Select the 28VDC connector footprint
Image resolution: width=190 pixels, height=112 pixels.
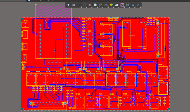[x=25, y=25]
